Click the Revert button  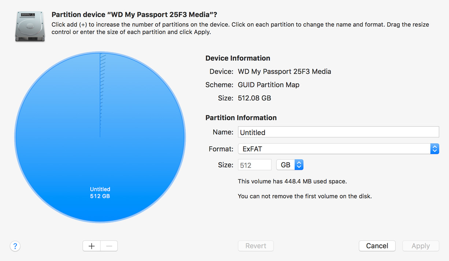(256, 246)
